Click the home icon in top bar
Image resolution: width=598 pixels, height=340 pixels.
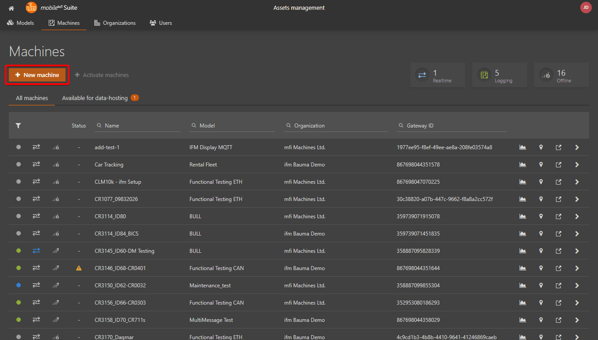pos(12,8)
